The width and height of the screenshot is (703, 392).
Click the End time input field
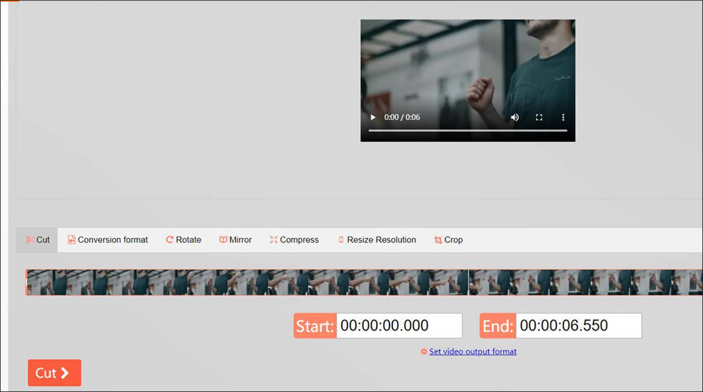pos(578,326)
